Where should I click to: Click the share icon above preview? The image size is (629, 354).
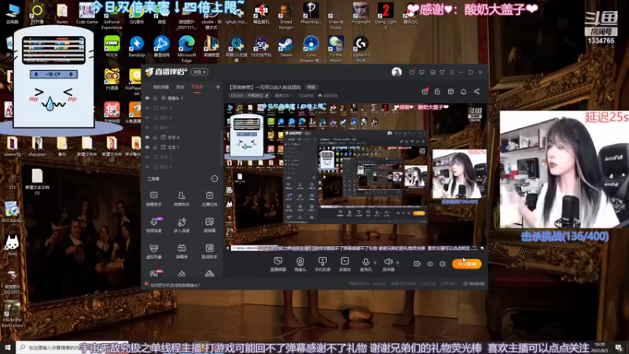click(476, 91)
